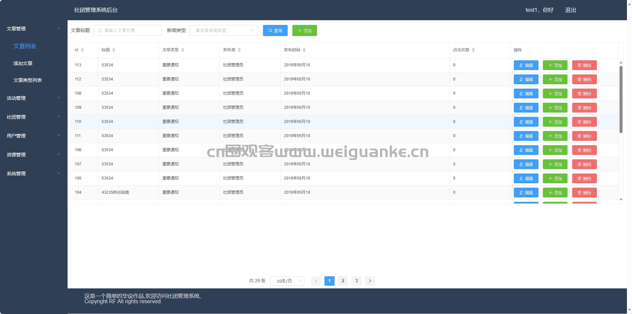
Task: Click title cell 43235热污染翁
Action: (115, 192)
